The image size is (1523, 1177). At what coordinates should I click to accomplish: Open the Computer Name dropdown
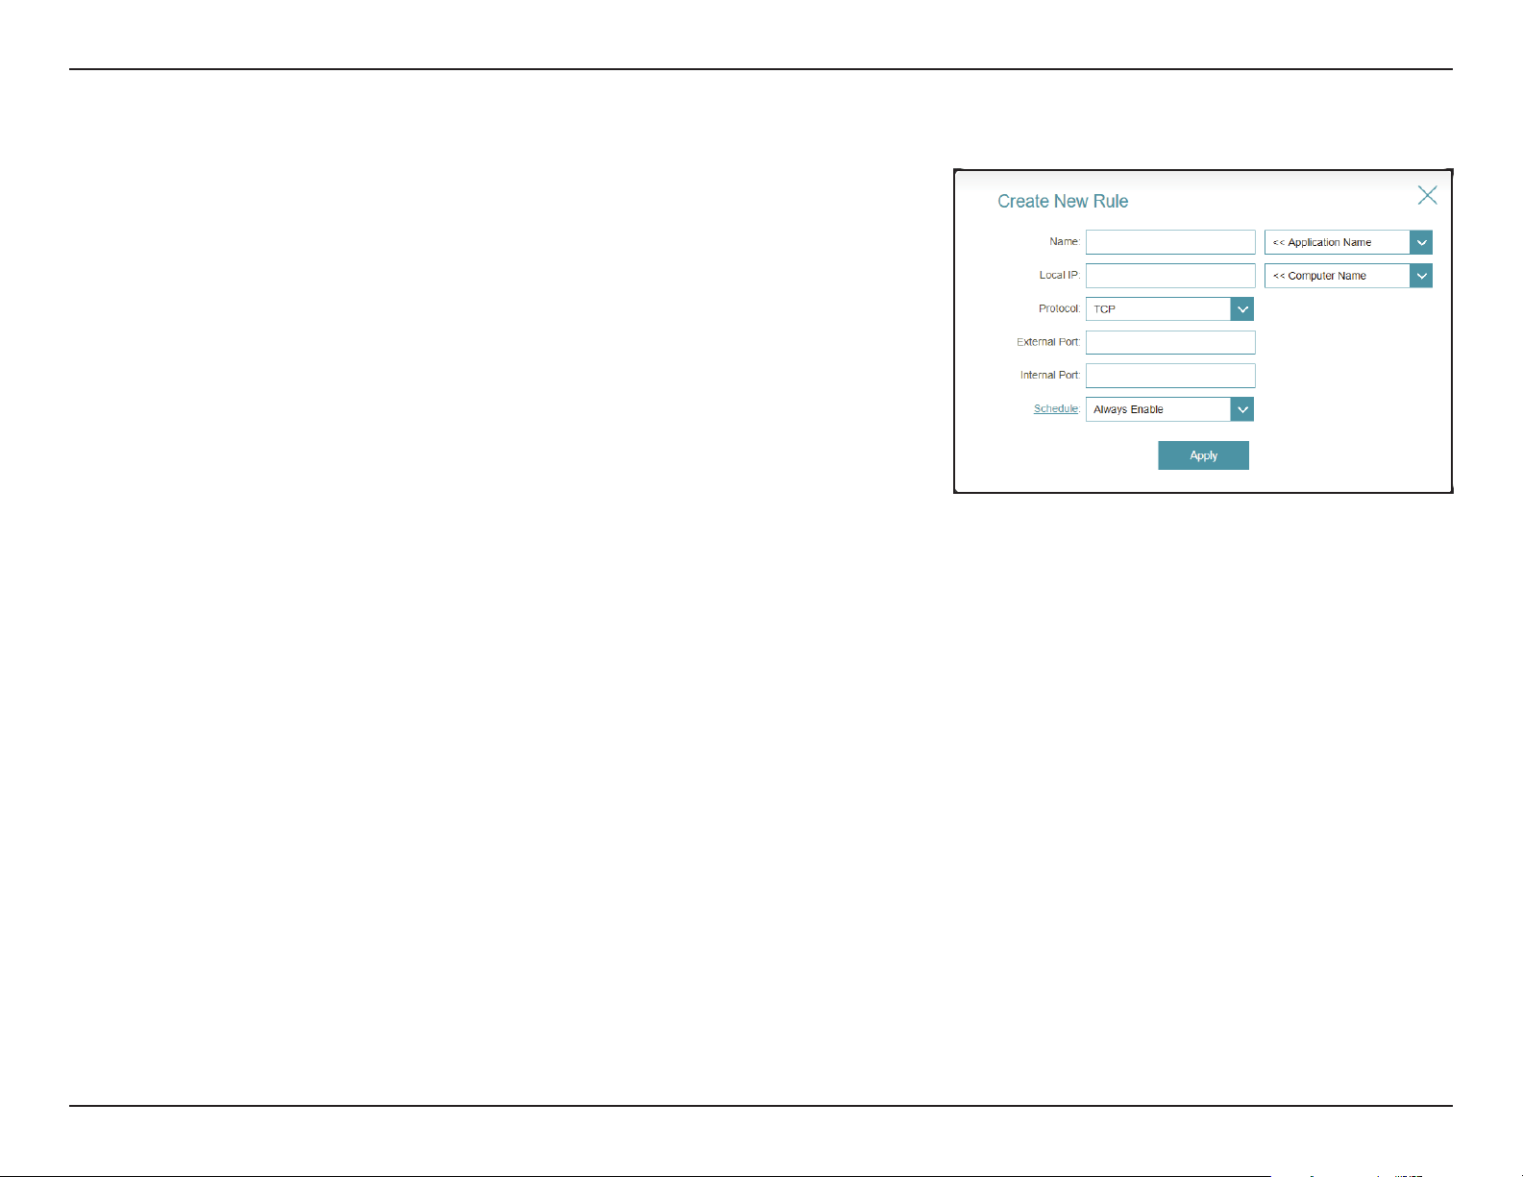pos(1348,276)
